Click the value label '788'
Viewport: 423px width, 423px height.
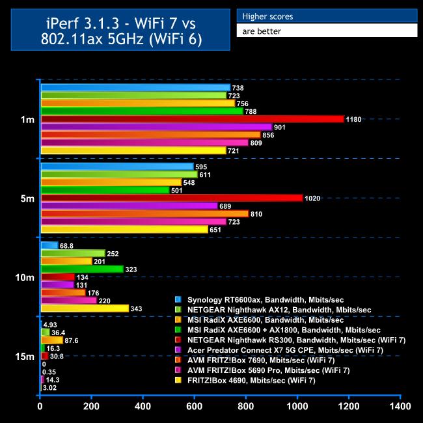click(x=251, y=111)
